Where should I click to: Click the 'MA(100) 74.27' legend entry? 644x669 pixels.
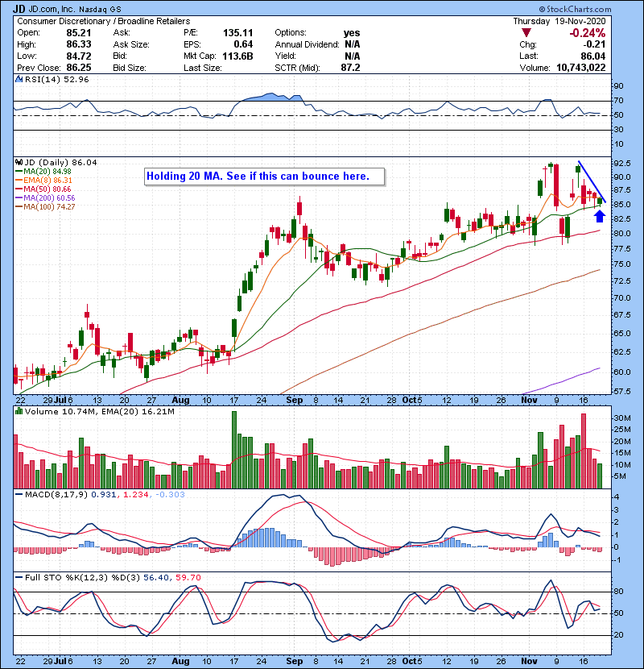(x=49, y=206)
